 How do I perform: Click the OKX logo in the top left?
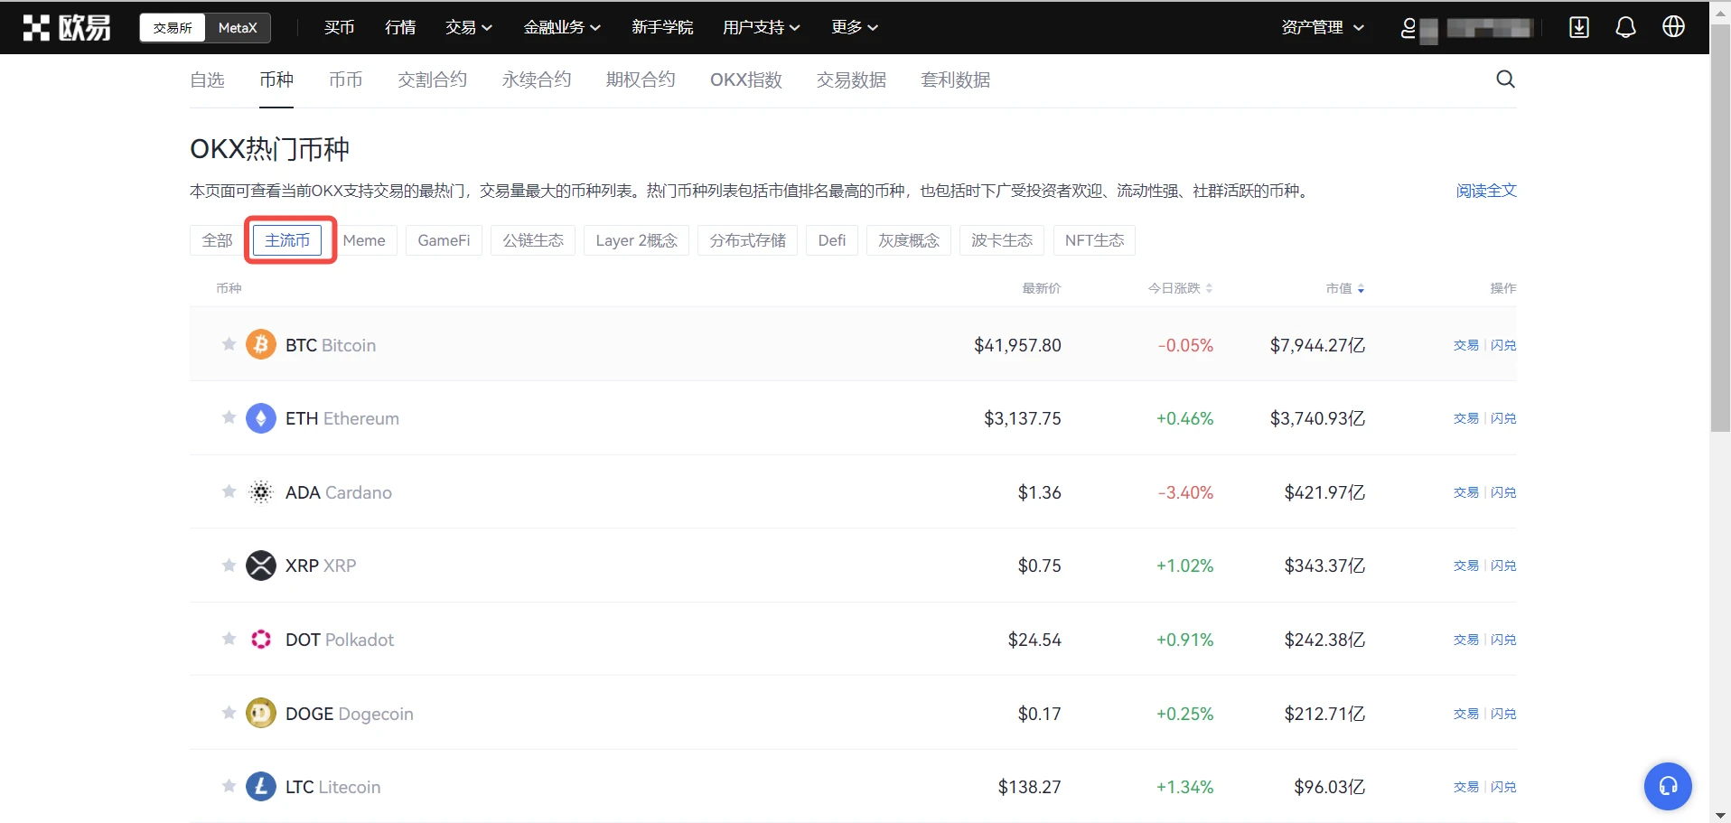pos(65,27)
